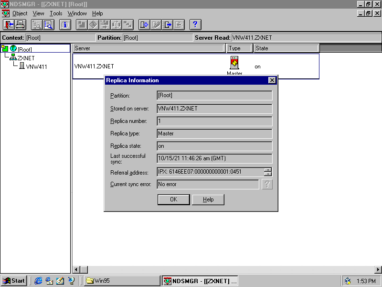
Task: Open the View menu
Action: click(x=39, y=13)
